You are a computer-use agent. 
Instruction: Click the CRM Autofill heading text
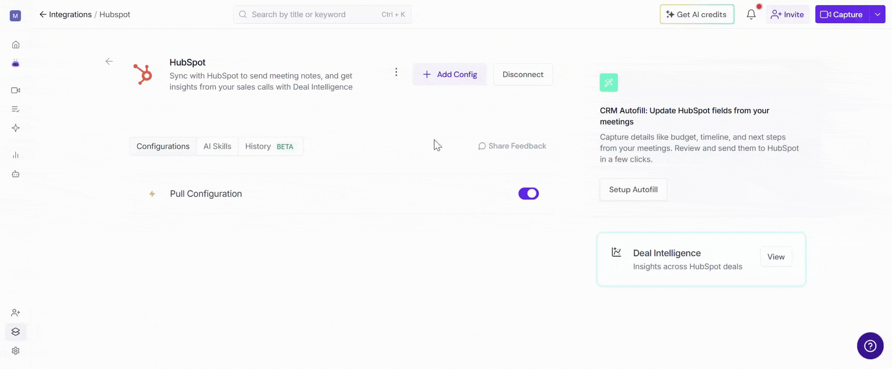684,116
